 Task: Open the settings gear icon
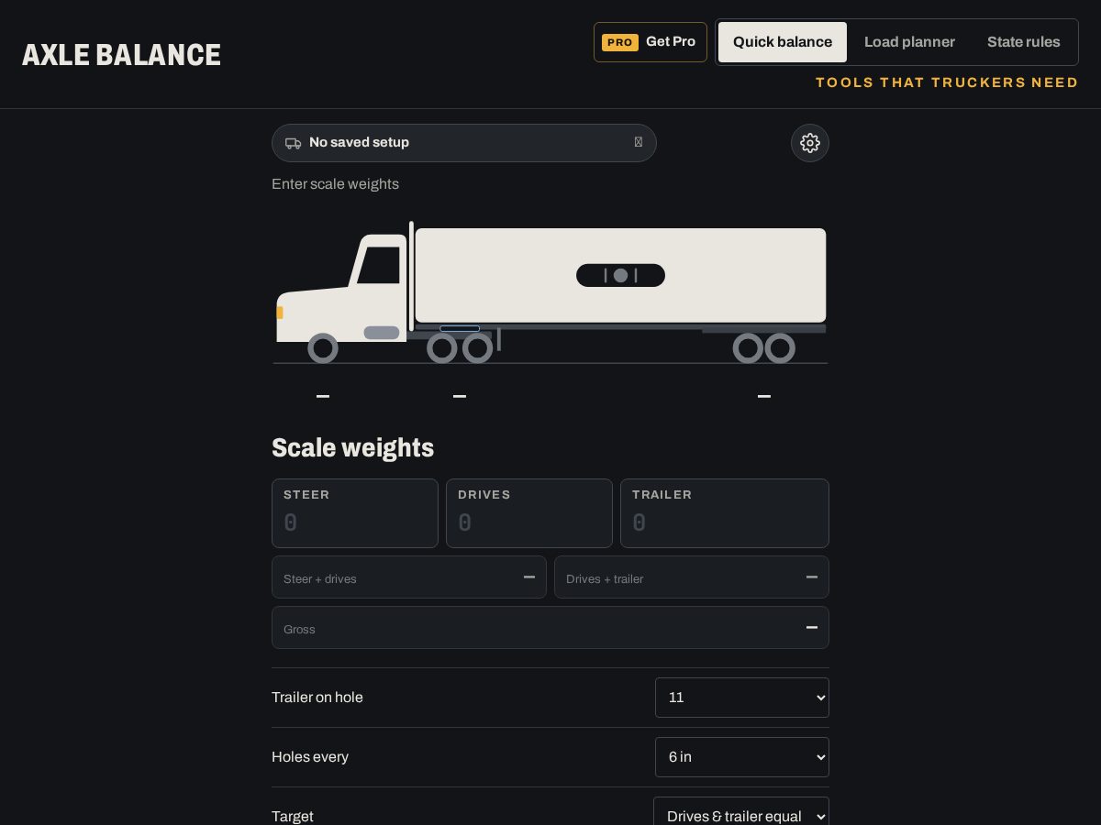[x=810, y=143]
